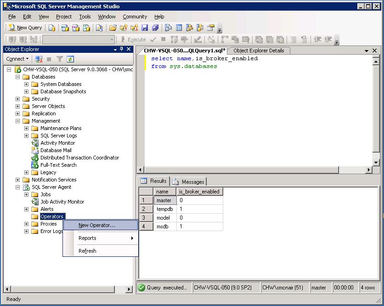Screen dimensions: 384x306
Task: Click the Save All icon
Action: click(155, 28)
